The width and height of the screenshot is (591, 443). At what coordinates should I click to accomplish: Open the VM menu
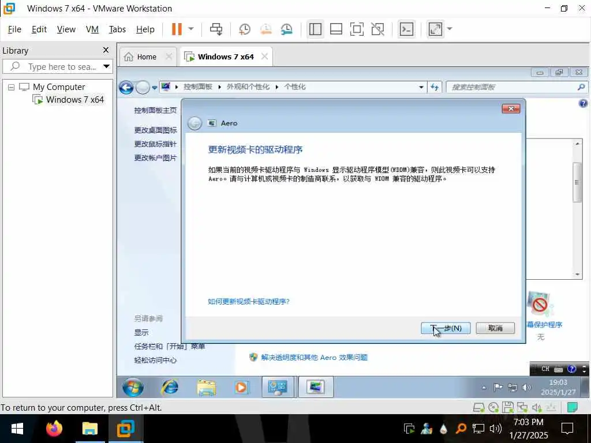point(92,29)
